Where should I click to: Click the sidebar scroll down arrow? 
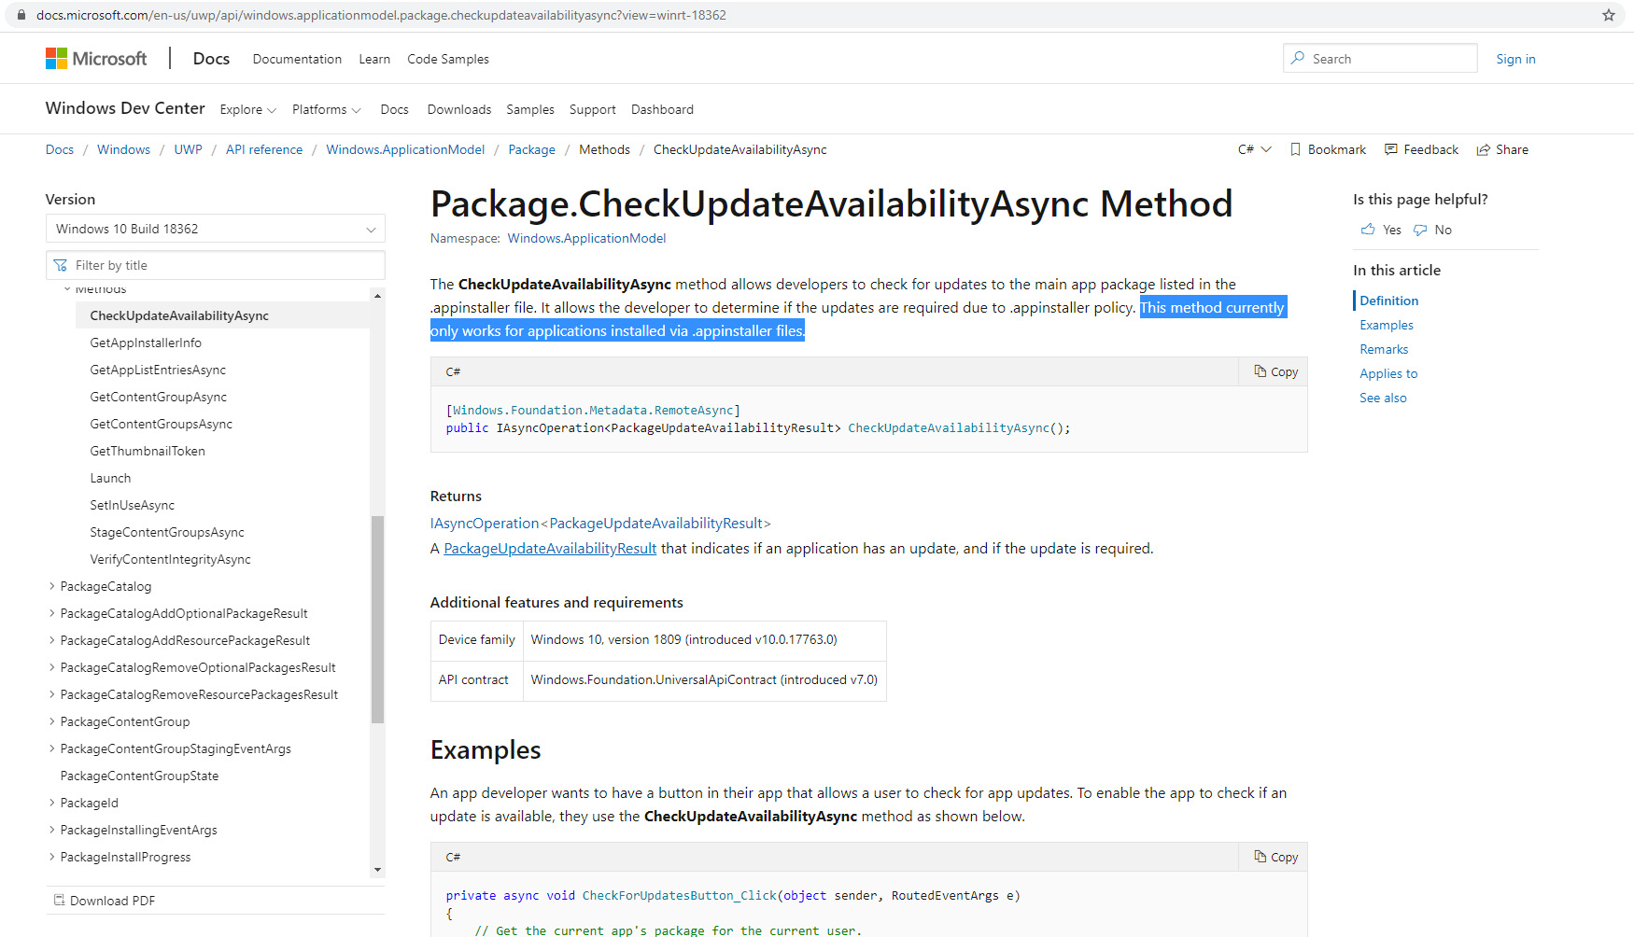[377, 870]
